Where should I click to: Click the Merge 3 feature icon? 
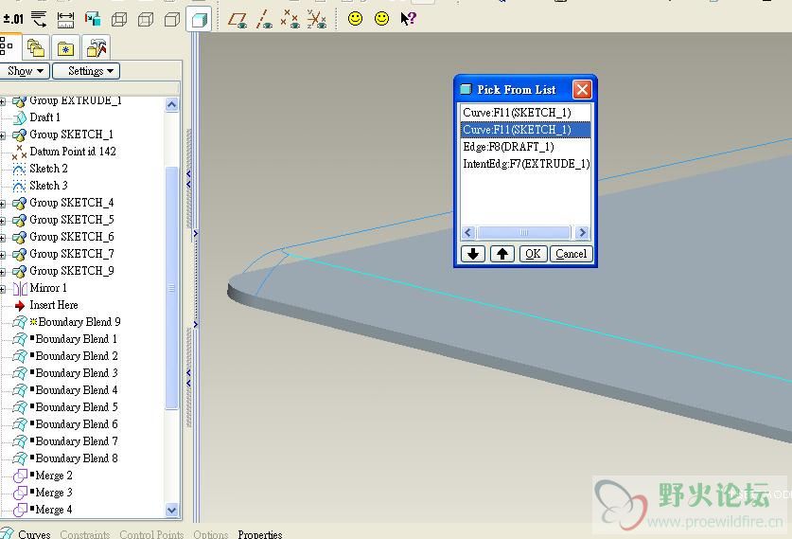(x=20, y=493)
